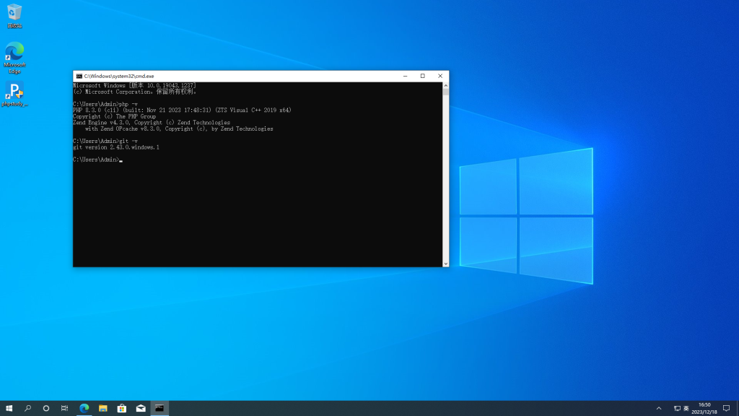The width and height of the screenshot is (739, 416).
Task: Open Microsoft Store from the taskbar
Action: pos(121,409)
